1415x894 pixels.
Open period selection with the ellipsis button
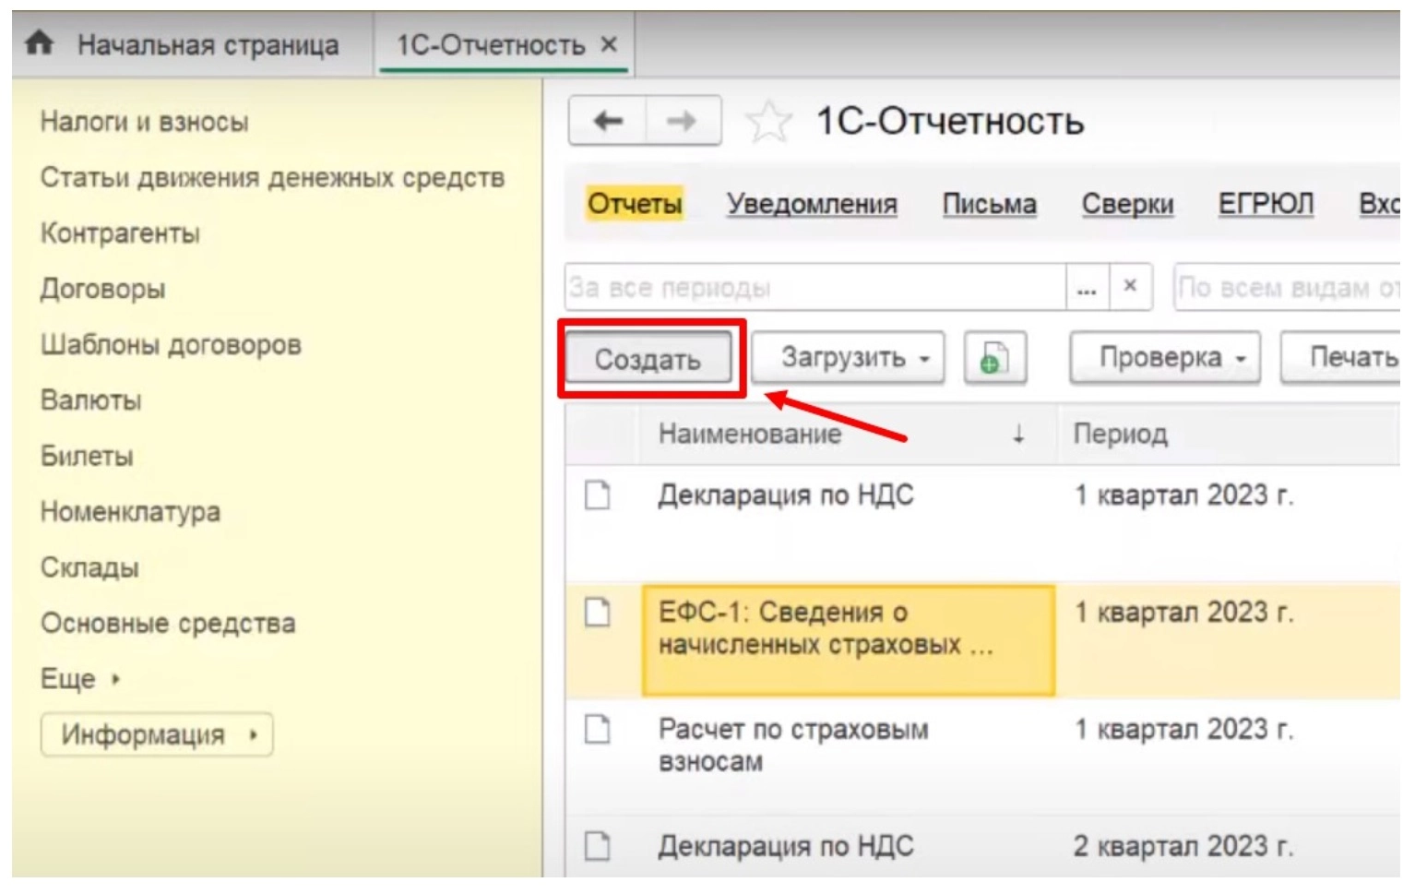pyautogui.click(x=1087, y=287)
